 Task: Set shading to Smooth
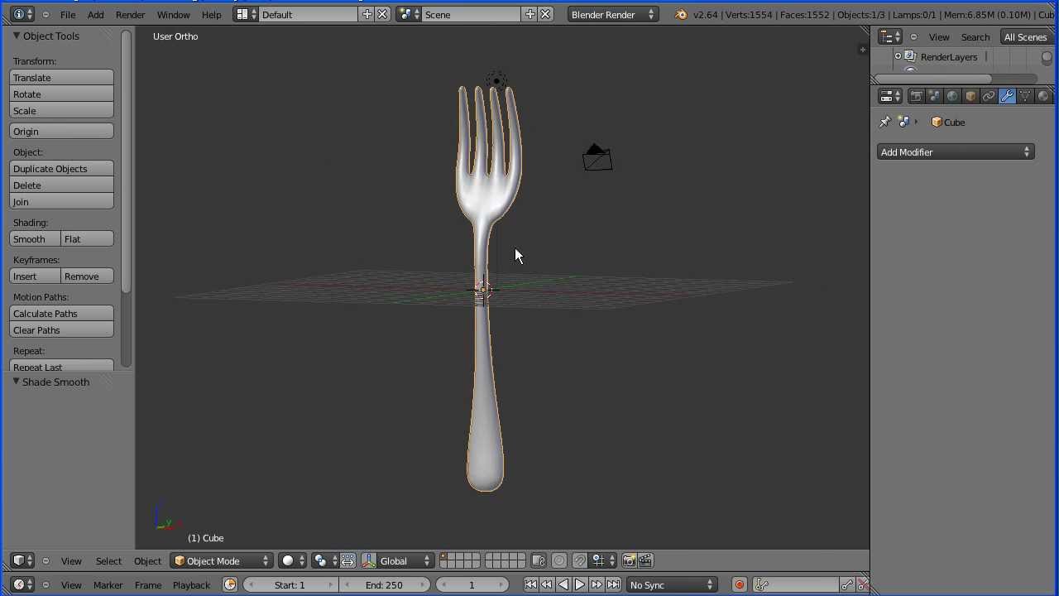coord(36,239)
